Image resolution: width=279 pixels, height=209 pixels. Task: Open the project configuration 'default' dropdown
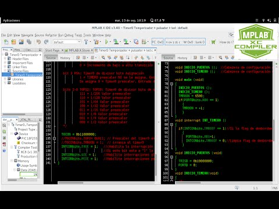pyautogui.click(x=67, y=42)
